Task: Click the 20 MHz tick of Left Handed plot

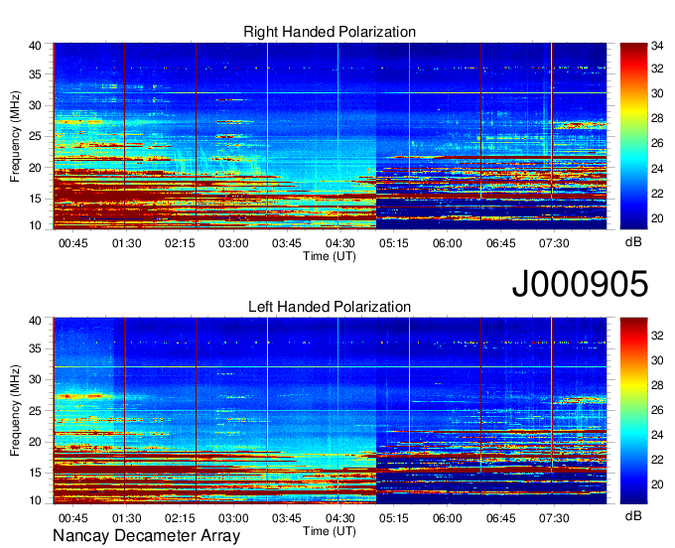Action: tap(35, 442)
